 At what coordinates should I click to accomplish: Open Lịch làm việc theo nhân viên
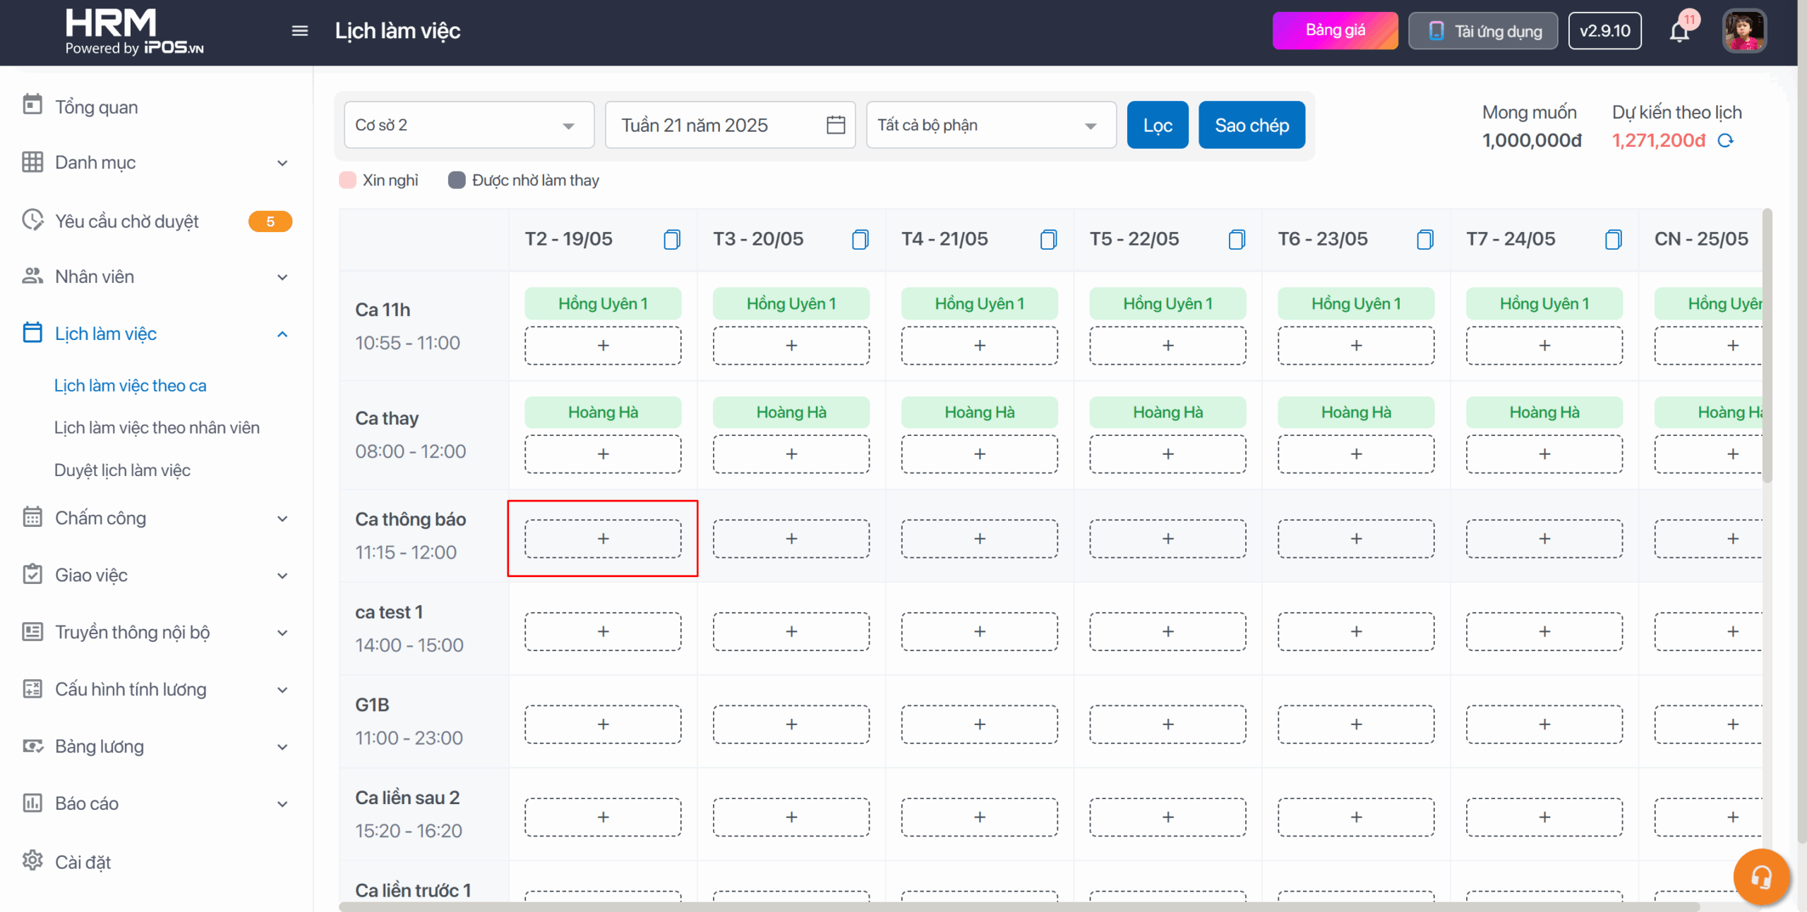point(157,427)
